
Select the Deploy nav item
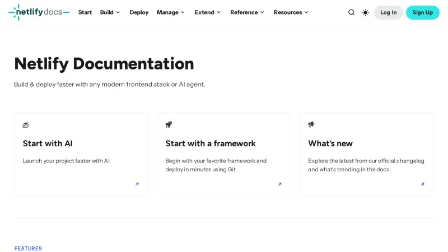coord(139,12)
